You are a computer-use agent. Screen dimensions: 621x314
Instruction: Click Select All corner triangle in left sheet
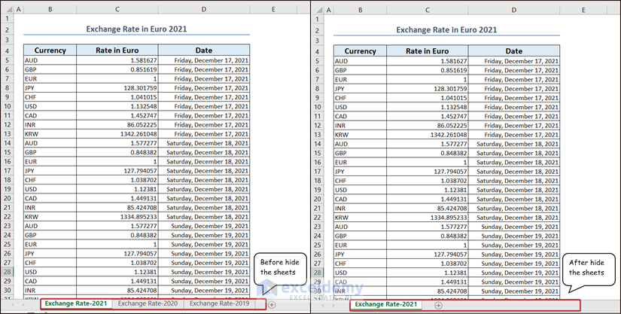point(8,10)
